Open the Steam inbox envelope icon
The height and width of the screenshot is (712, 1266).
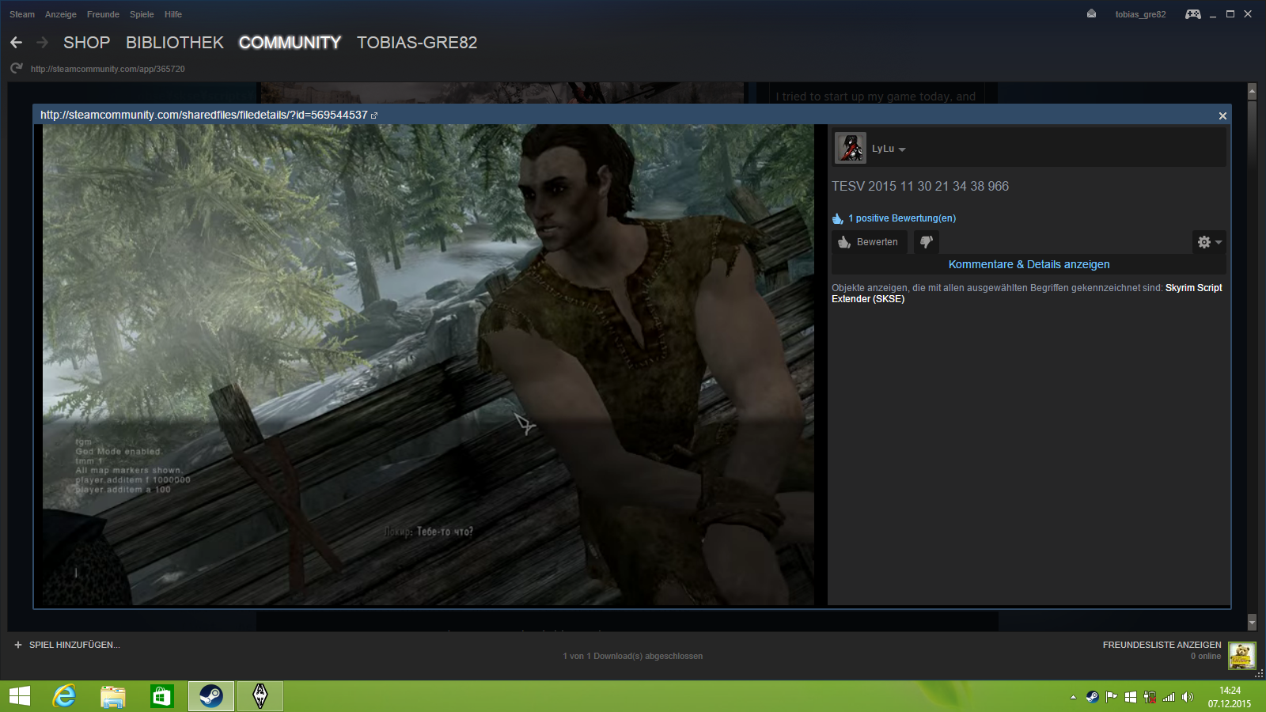click(1092, 13)
